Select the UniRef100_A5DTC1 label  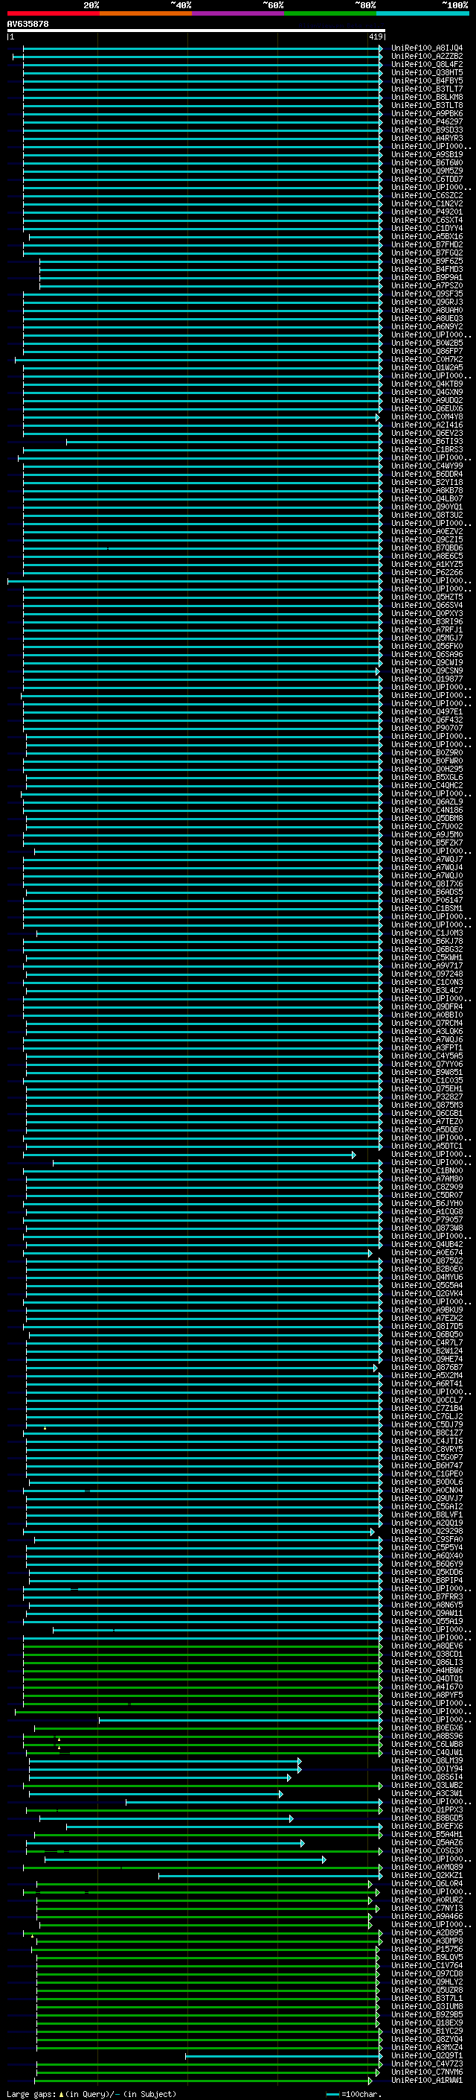427,1146
